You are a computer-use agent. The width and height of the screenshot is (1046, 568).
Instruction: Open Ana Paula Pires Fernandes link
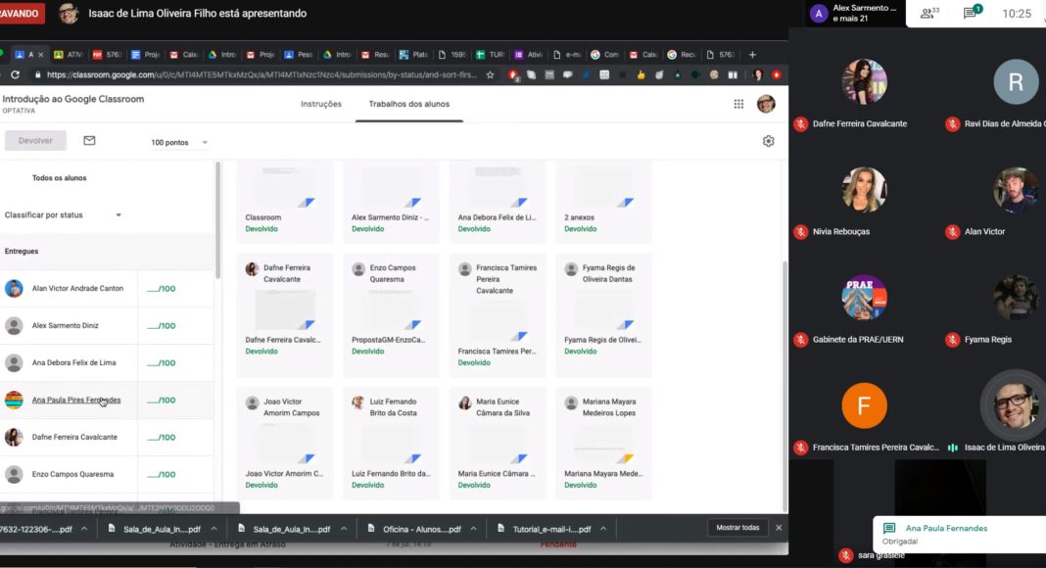(76, 400)
